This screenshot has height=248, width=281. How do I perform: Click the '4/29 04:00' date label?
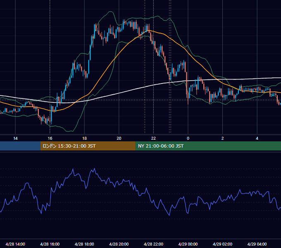(257, 244)
